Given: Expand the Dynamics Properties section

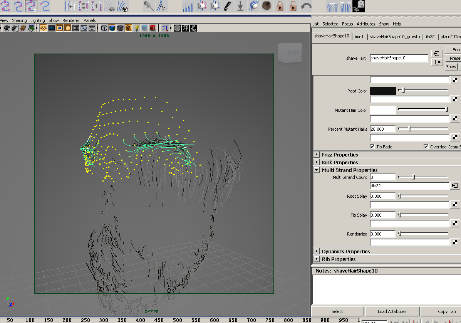Looking at the screenshot, I should [x=316, y=251].
